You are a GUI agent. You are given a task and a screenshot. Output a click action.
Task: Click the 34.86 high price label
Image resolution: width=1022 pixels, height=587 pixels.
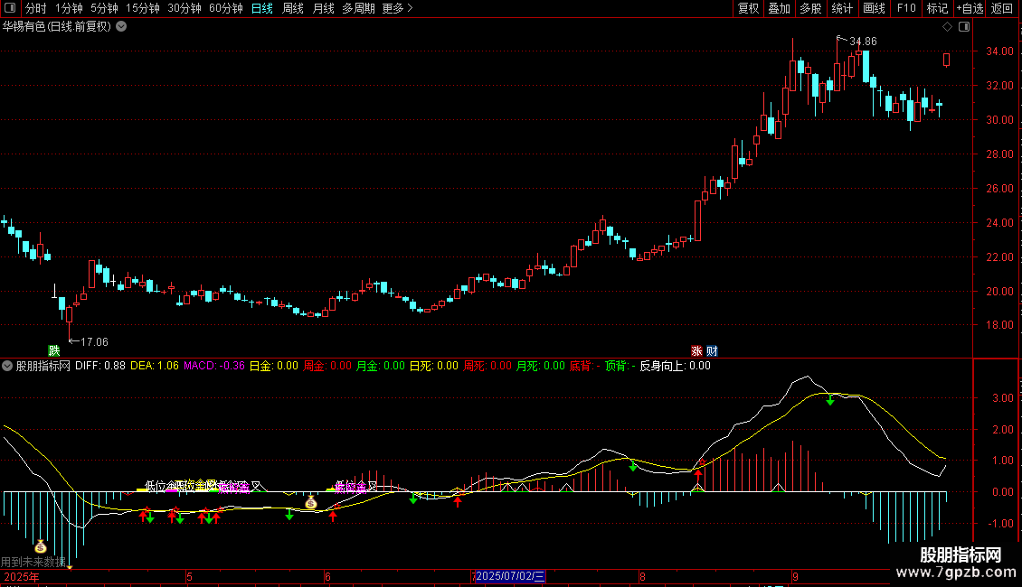click(863, 41)
